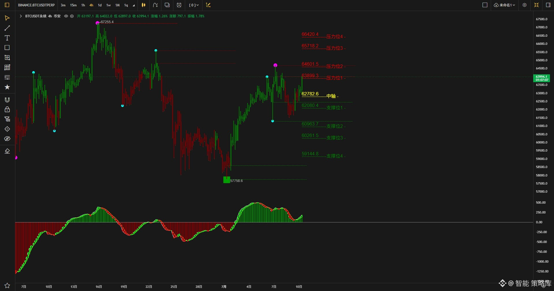Screen dimensions: 554x291
Task: Hide all drawings with eye tool
Action: pos(7,139)
